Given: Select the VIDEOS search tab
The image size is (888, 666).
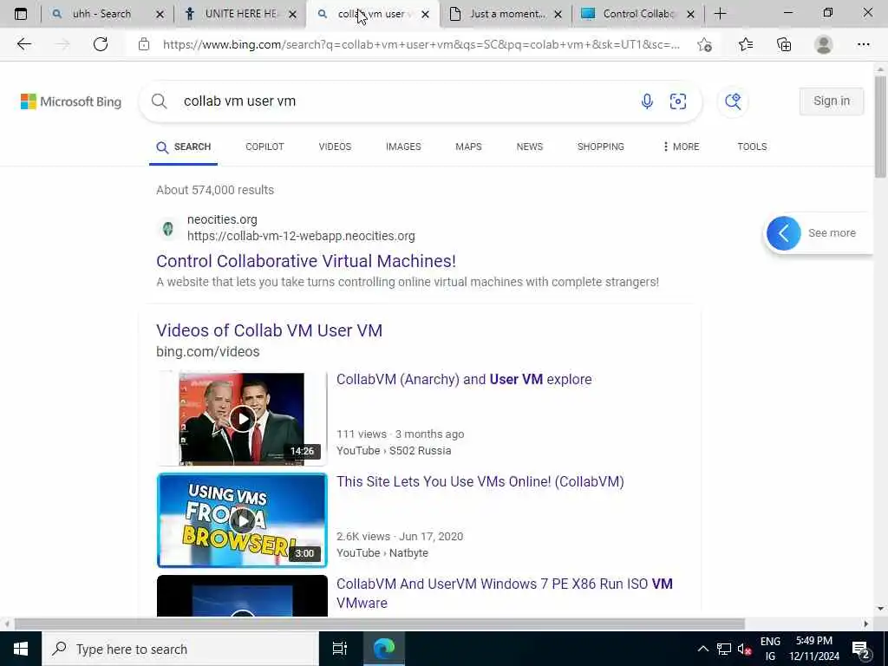Looking at the screenshot, I should [x=335, y=147].
